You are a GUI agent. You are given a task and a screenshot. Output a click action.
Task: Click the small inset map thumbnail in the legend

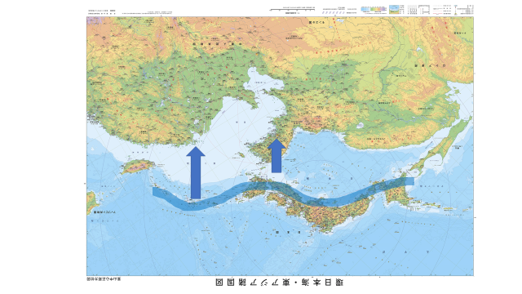[x=394, y=9]
